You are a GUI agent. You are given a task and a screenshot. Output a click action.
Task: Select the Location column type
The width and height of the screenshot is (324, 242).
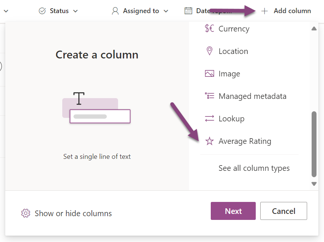click(233, 51)
